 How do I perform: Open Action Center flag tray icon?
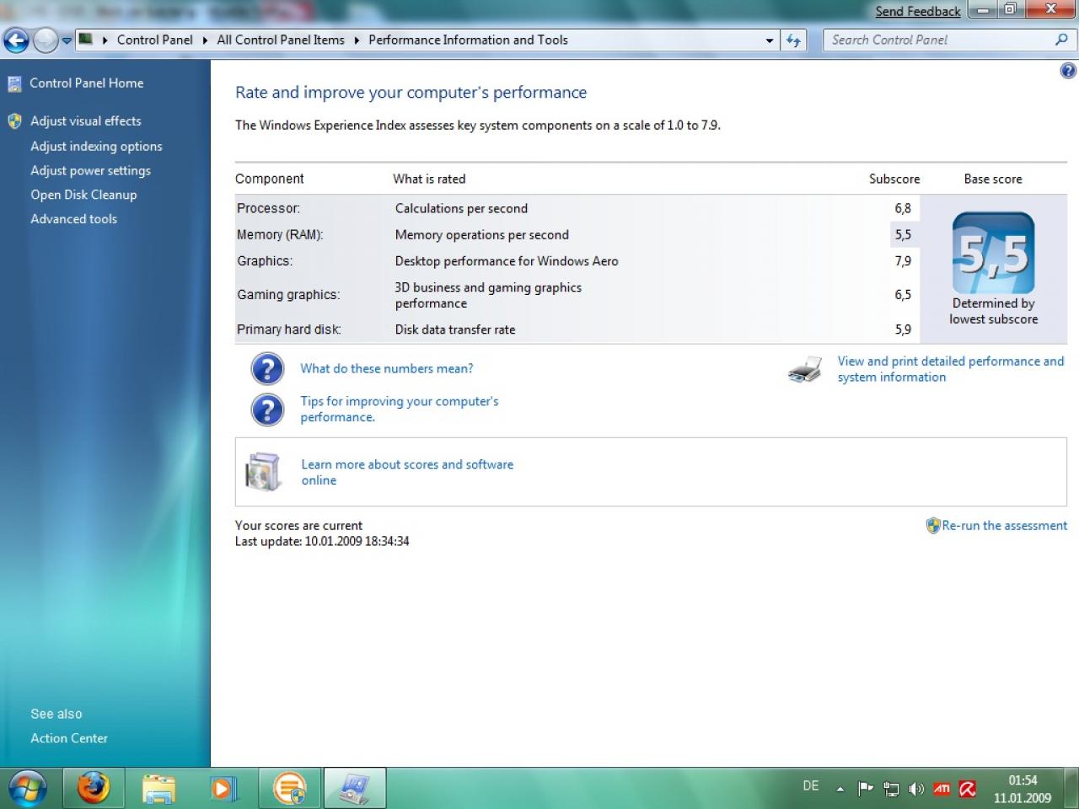coord(865,789)
